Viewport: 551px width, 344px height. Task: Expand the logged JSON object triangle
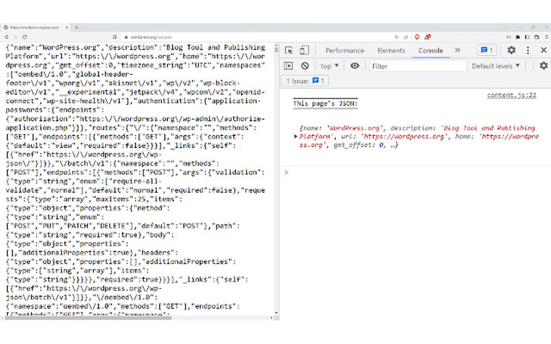click(x=296, y=136)
